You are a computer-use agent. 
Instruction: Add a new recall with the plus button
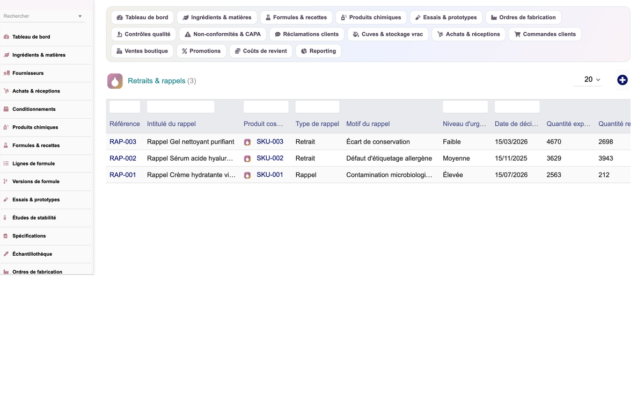click(x=623, y=80)
